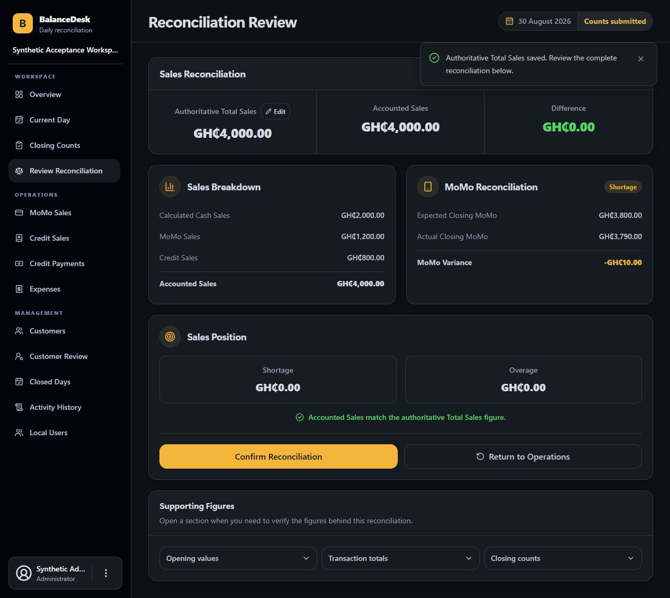
Task: Click the Shortage badge on MoMo Reconciliation
Action: pyautogui.click(x=623, y=187)
